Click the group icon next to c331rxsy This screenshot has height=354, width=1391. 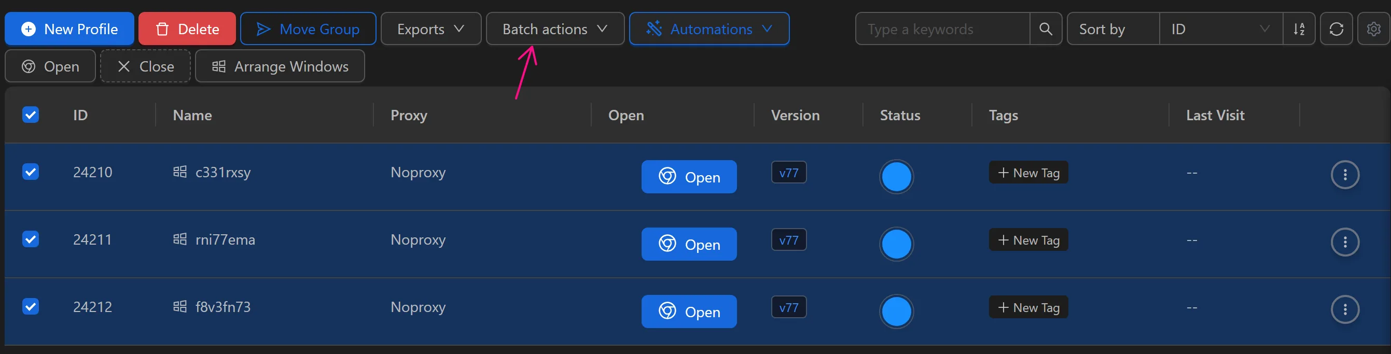(180, 171)
